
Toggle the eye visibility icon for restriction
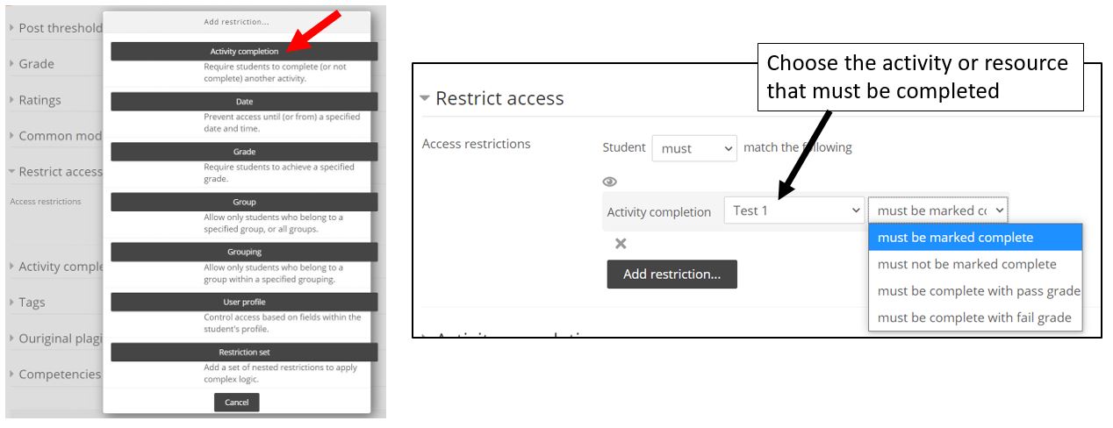click(610, 182)
